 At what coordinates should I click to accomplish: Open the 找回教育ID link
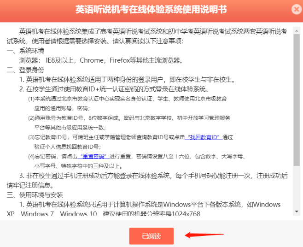click(204, 137)
